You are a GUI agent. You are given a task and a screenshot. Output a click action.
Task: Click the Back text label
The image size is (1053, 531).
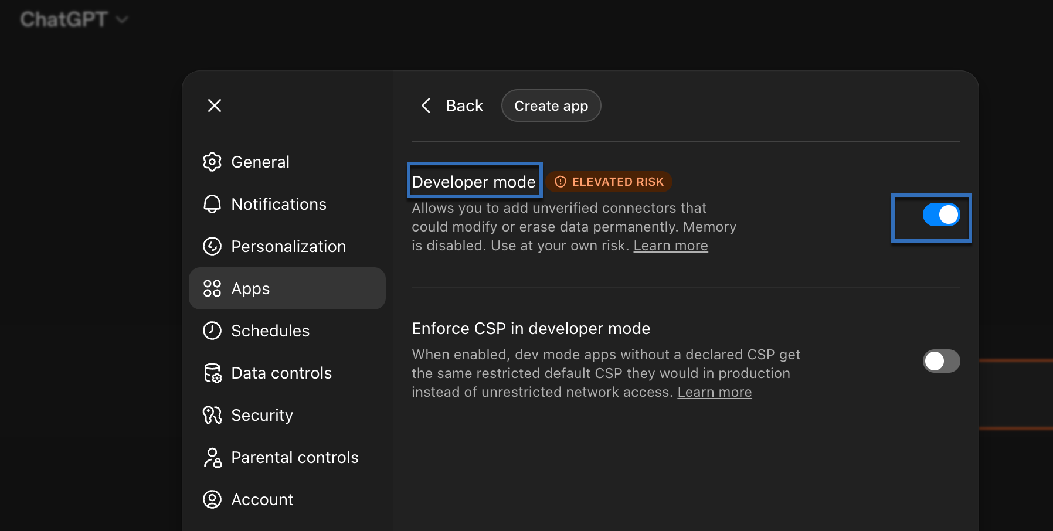(464, 105)
